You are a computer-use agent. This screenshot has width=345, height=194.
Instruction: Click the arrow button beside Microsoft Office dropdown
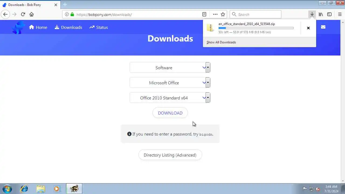(x=208, y=82)
